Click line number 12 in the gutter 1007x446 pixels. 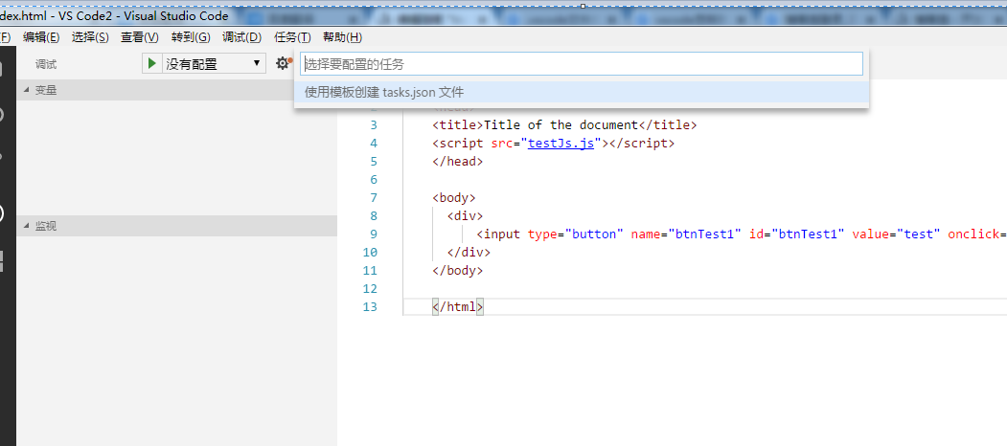click(370, 289)
